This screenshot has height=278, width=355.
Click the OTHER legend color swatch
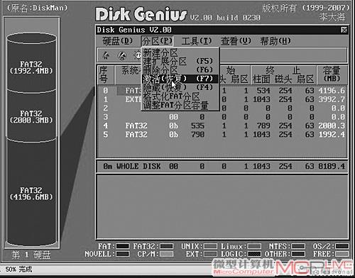[298, 254]
